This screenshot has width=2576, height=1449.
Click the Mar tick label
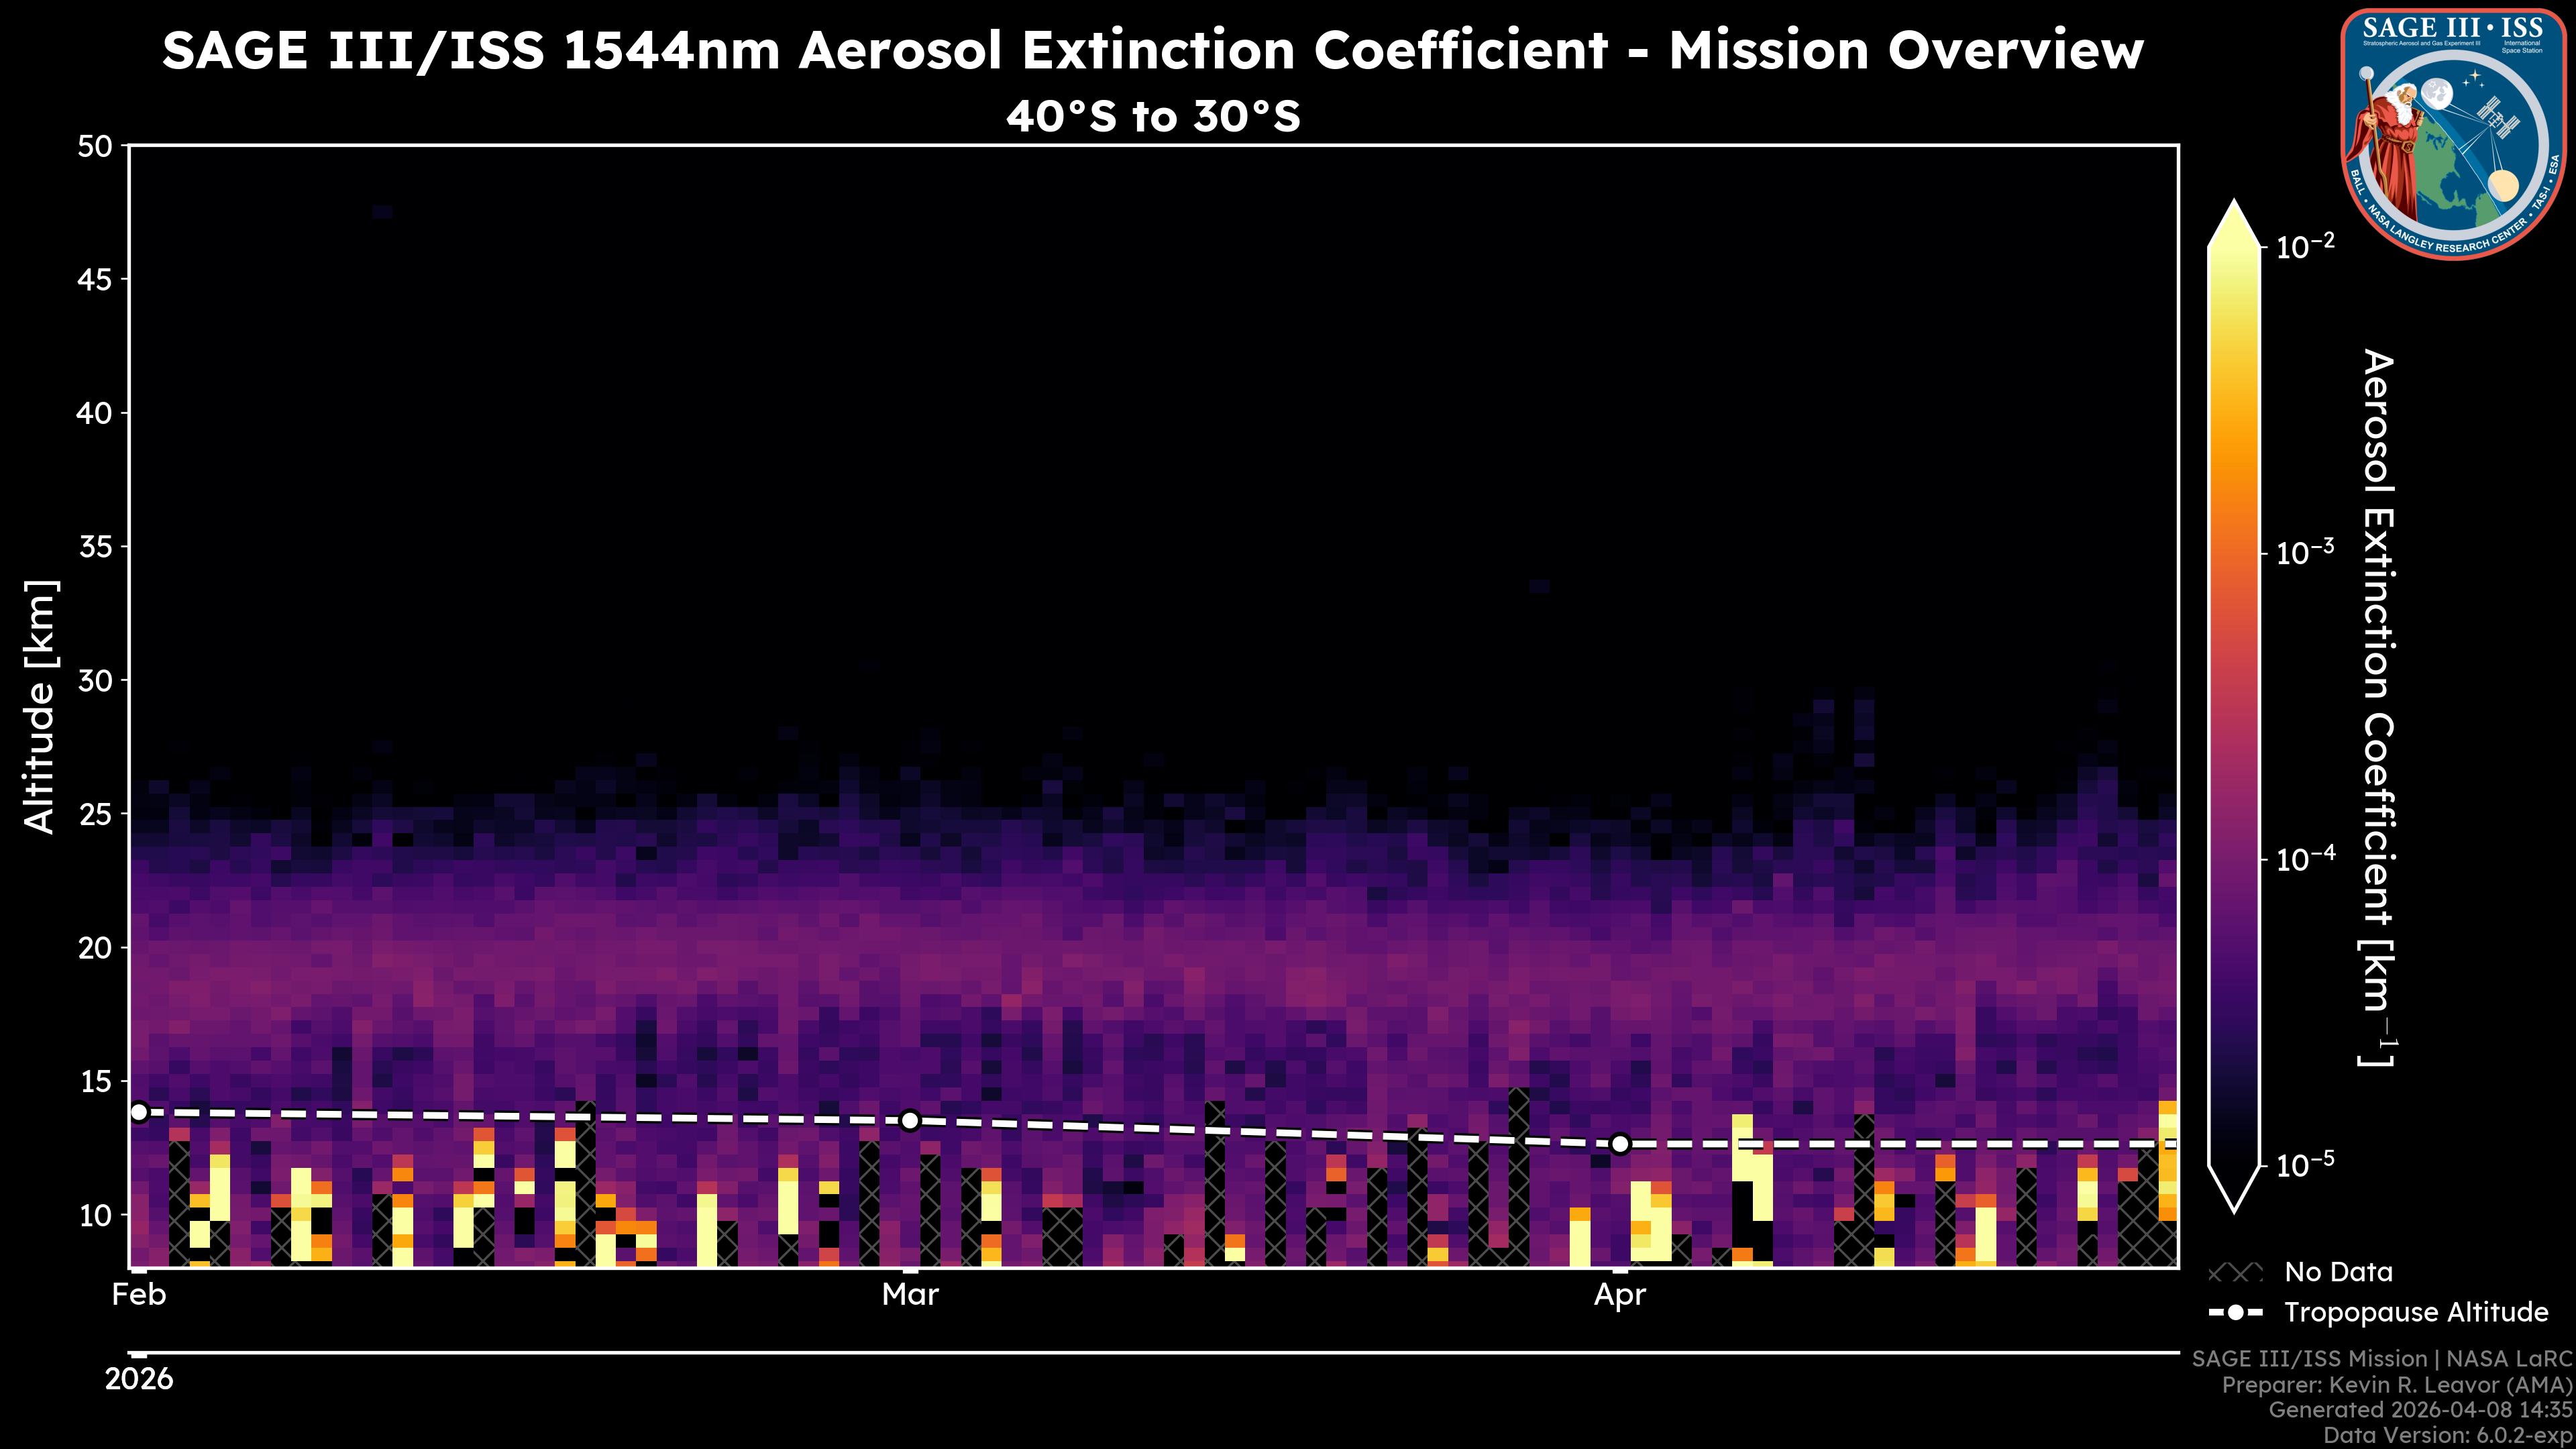[x=910, y=1295]
